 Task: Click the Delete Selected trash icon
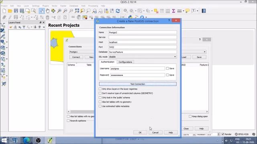(x=47, y=17)
